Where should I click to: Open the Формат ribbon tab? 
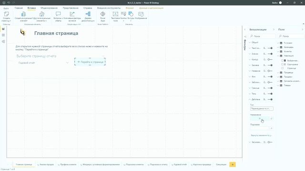click(130, 8)
